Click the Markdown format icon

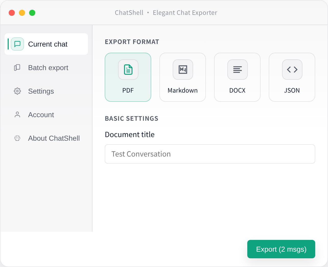click(183, 69)
